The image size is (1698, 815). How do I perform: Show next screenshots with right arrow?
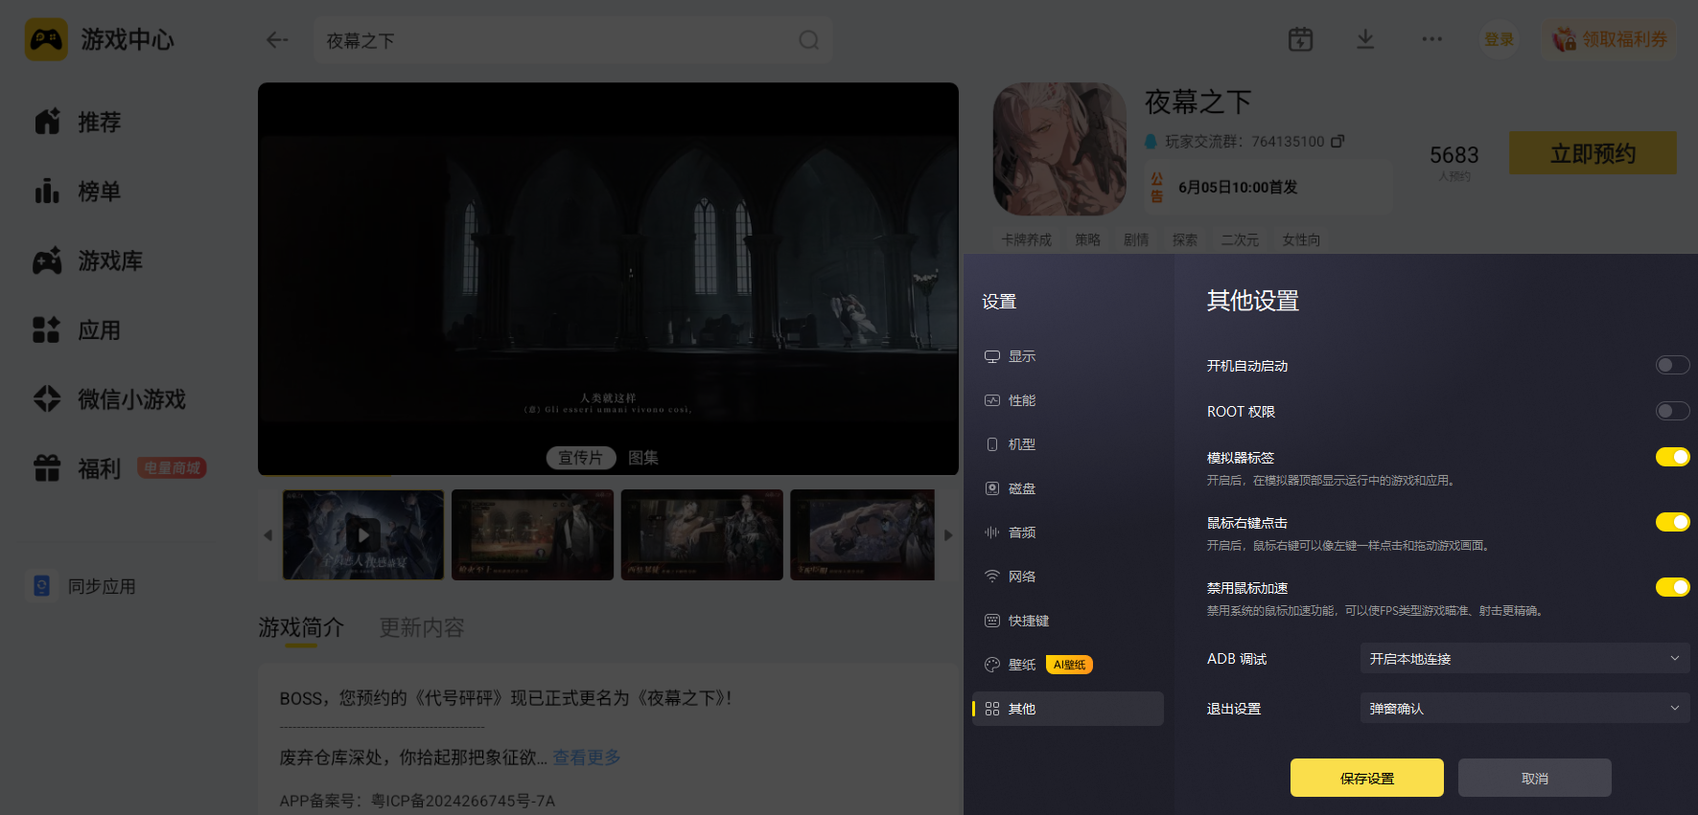pos(948,535)
